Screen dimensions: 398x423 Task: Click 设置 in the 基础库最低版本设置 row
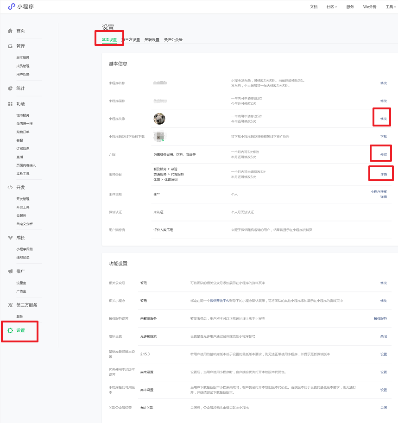[384, 354]
